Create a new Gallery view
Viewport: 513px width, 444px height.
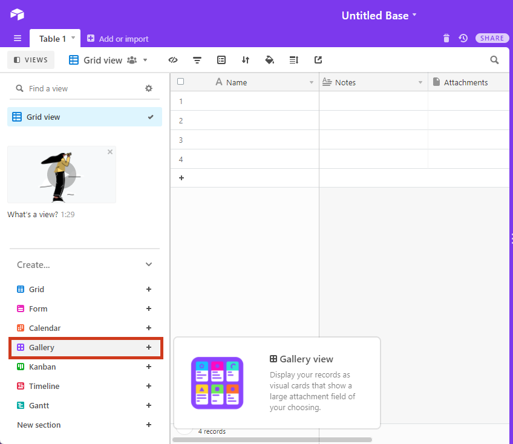[86, 347]
